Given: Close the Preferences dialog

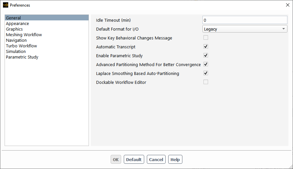Looking at the screenshot, I should click(288, 5).
